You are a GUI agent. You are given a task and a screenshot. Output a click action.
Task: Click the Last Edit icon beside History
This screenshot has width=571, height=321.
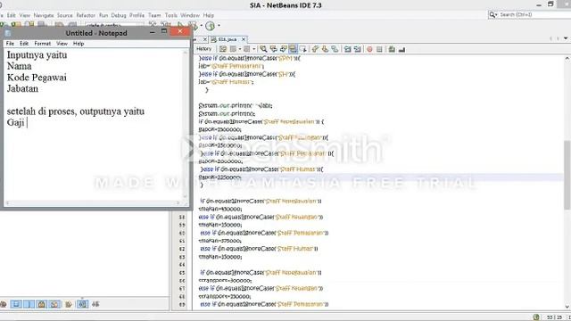(223, 49)
